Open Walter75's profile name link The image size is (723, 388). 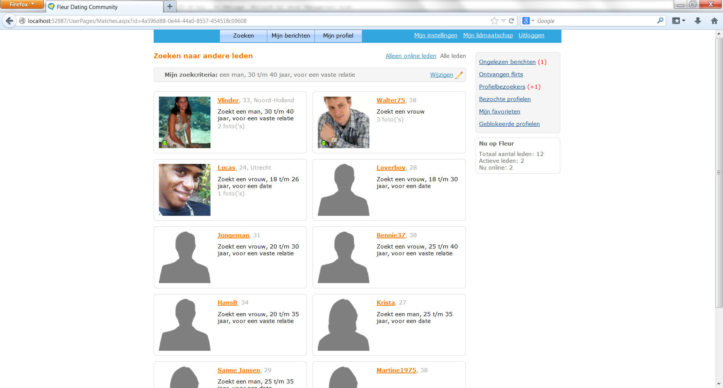(391, 100)
